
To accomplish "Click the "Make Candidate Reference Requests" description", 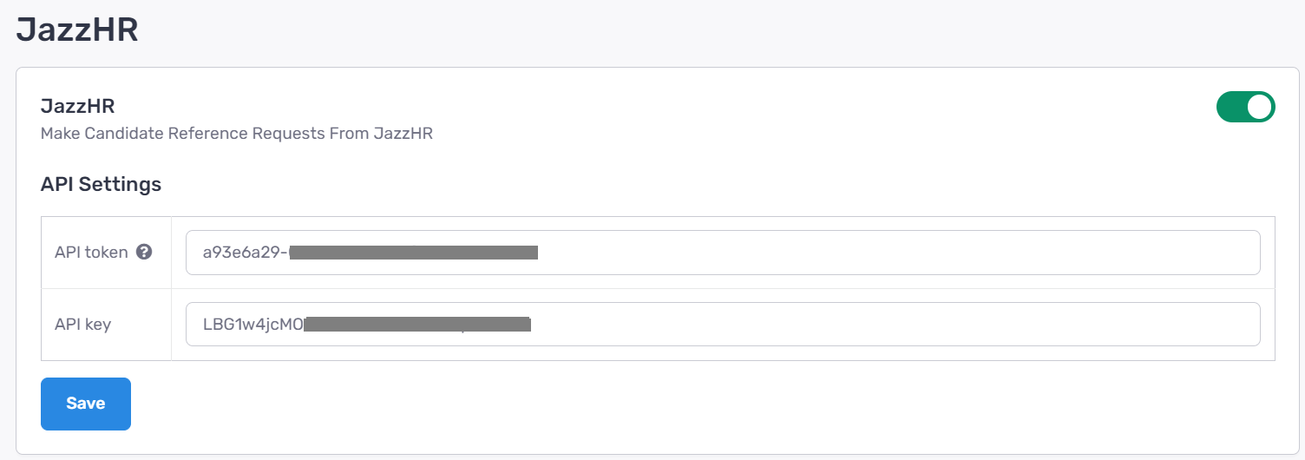I will [237, 134].
